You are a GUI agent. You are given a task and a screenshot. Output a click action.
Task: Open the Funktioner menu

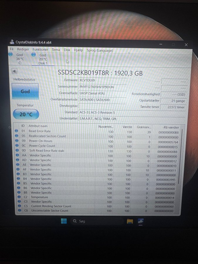(x=40, y=50)
